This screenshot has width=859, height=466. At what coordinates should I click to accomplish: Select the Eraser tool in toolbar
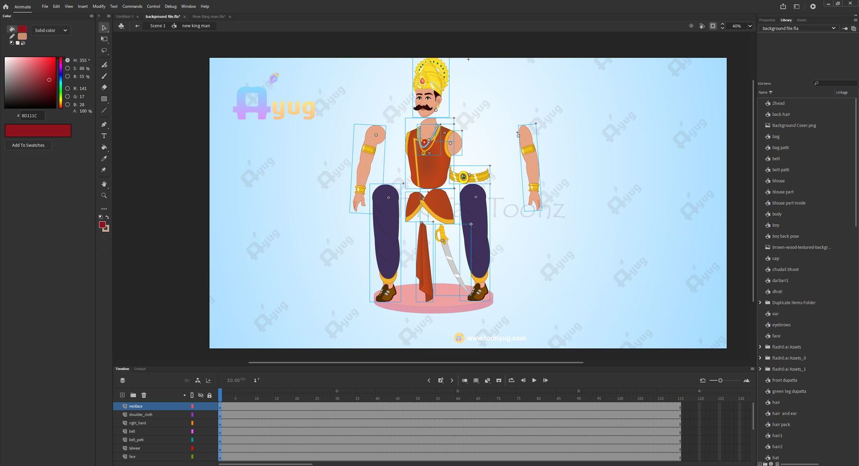[104, 87]
